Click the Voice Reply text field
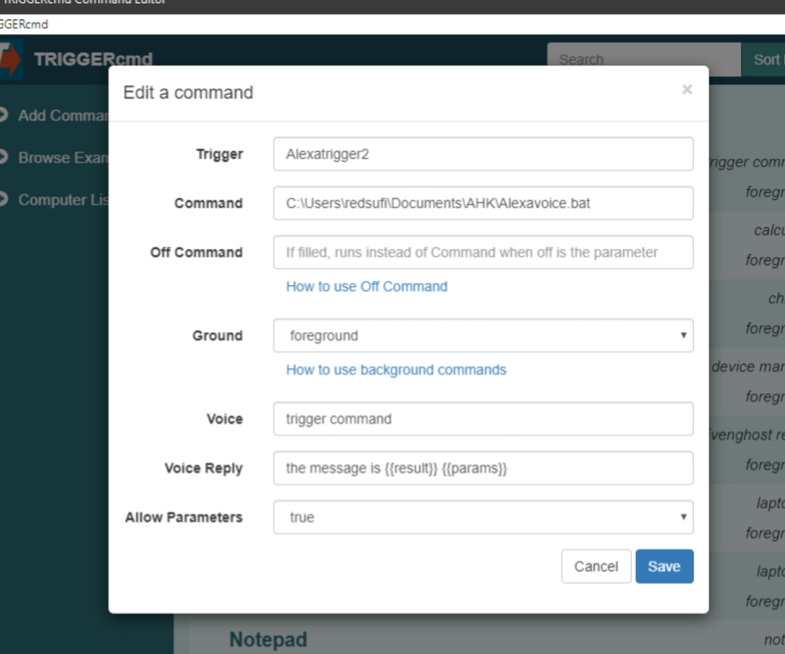The width and height of the screenshot is (785, 654). (483, 468)
